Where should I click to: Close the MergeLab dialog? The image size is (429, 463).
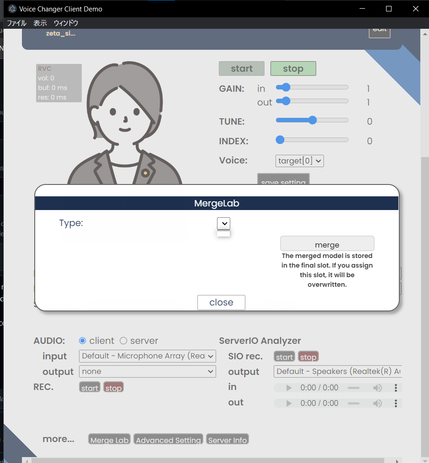click(221, 302)
